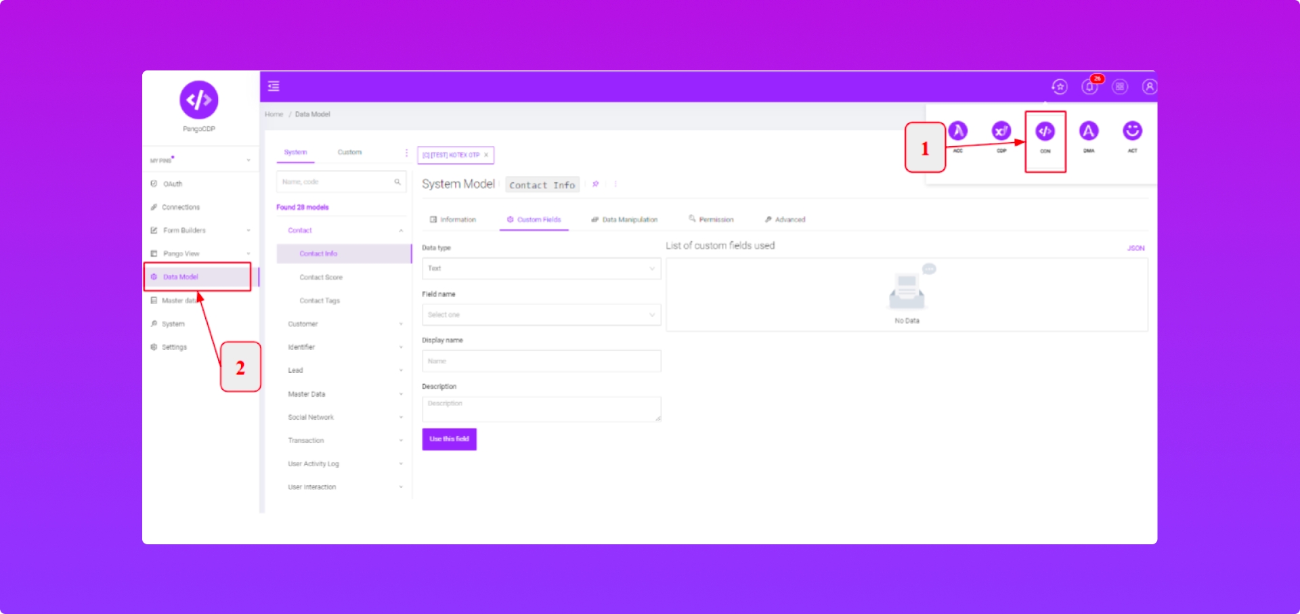The width and height of the screenshot is (1300, 614).
Task: Select the ACT smiley app icon
Action: tap(1132, 131)
